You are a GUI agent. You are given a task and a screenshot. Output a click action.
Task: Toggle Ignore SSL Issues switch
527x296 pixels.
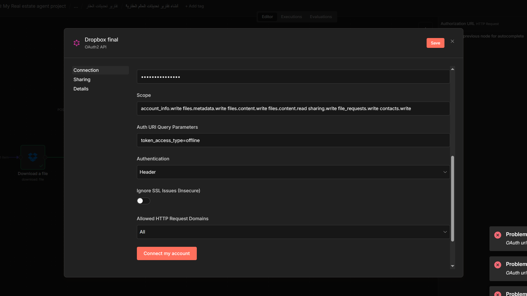pyautogui.click(x=143, y=201)
